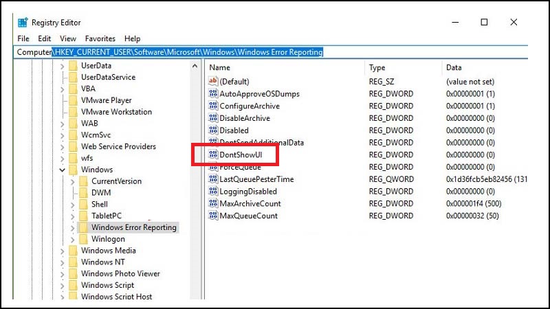
Task: Open the File menu
Action: (23, 38)
